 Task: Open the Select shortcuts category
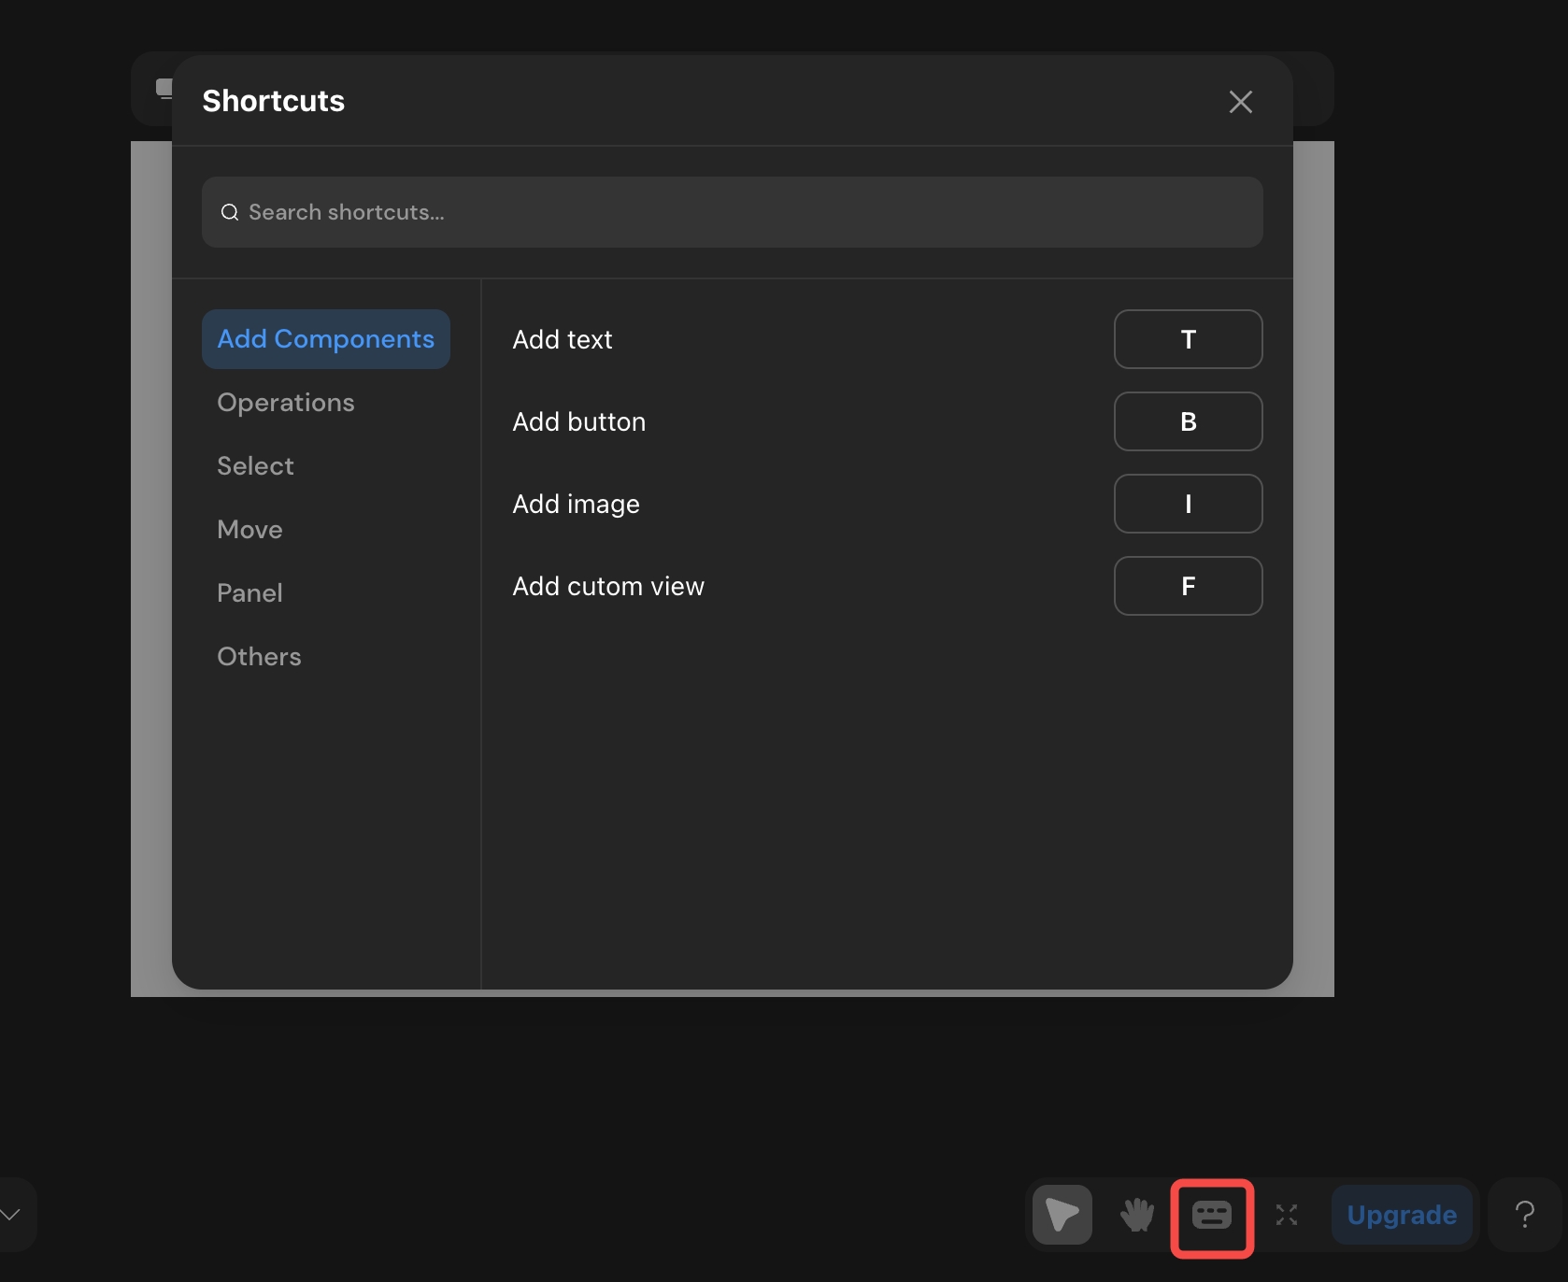tap(255, 466)
